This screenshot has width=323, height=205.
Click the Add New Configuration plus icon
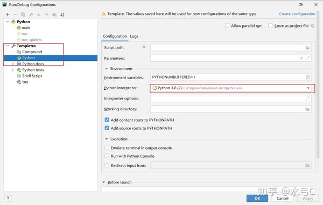pos(8,15)
